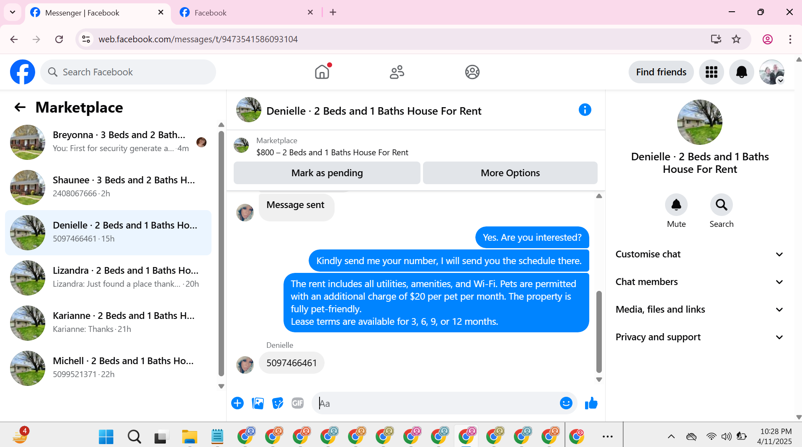
Task: Open conversation information icon
Action: (x=585, y=110)
